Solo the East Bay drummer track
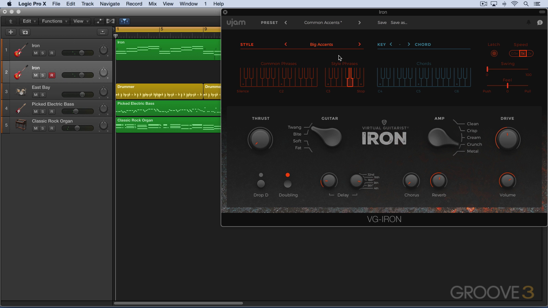This screenshot has width=548, height=308. [42, 95]
